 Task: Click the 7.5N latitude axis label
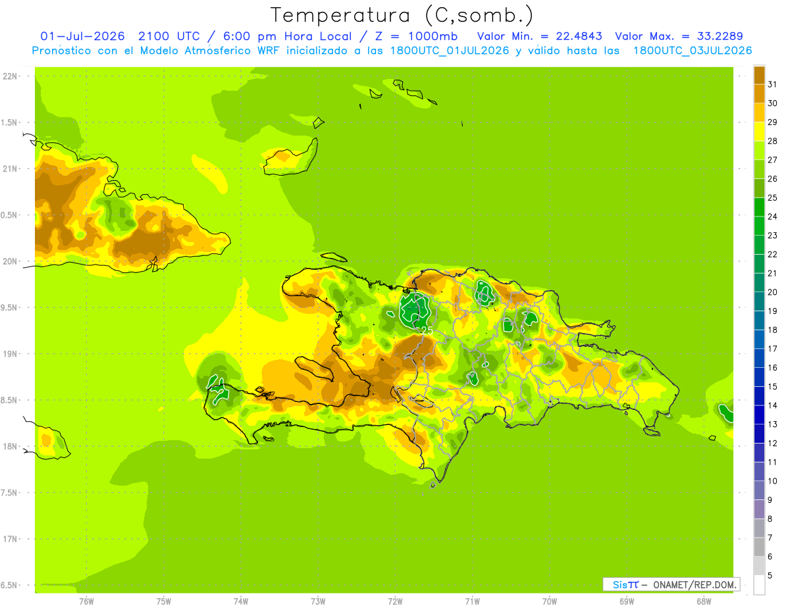click(x=10, y=492)
